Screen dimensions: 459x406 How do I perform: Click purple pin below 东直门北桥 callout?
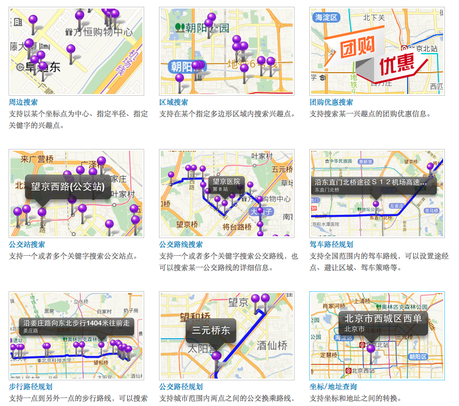pyautogui.click(x=376, y=204)
